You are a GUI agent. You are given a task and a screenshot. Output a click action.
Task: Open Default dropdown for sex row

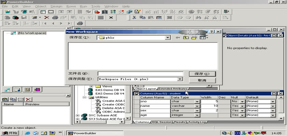[273, 111]
